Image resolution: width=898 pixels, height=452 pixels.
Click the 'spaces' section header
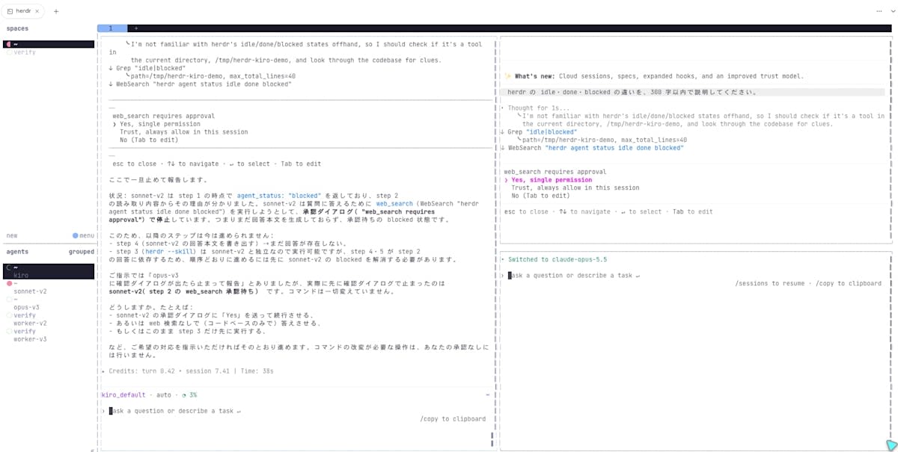17,28
